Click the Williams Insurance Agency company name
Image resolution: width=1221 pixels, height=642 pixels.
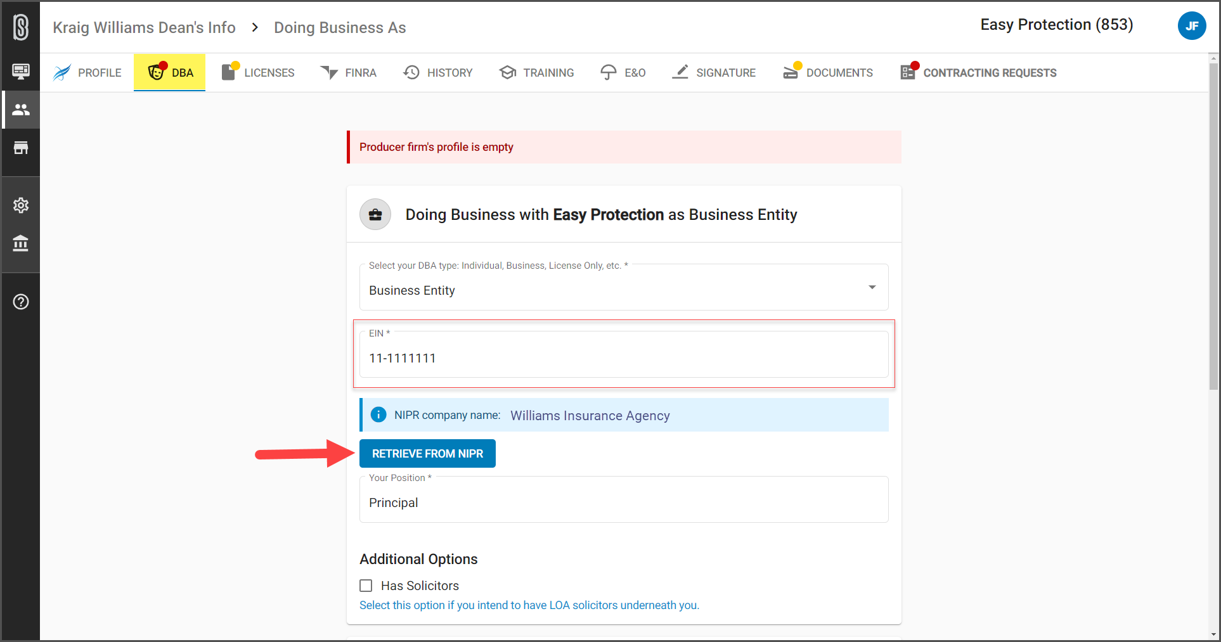coord(590,416)
